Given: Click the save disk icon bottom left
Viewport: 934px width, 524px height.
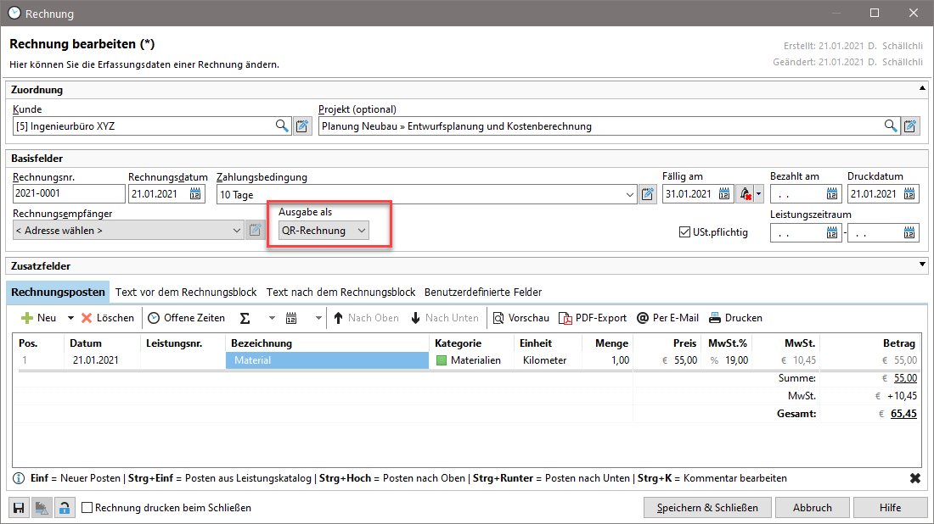Looking at the screenshot, I should point(18,508).
